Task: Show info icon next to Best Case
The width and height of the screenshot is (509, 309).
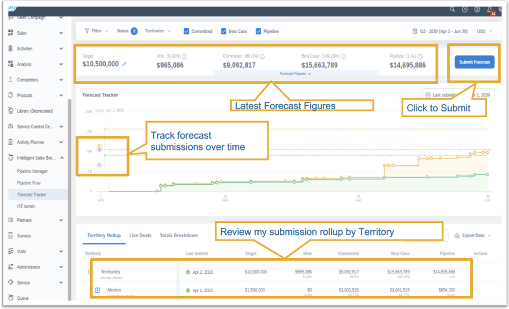Action: coord(343,56)
